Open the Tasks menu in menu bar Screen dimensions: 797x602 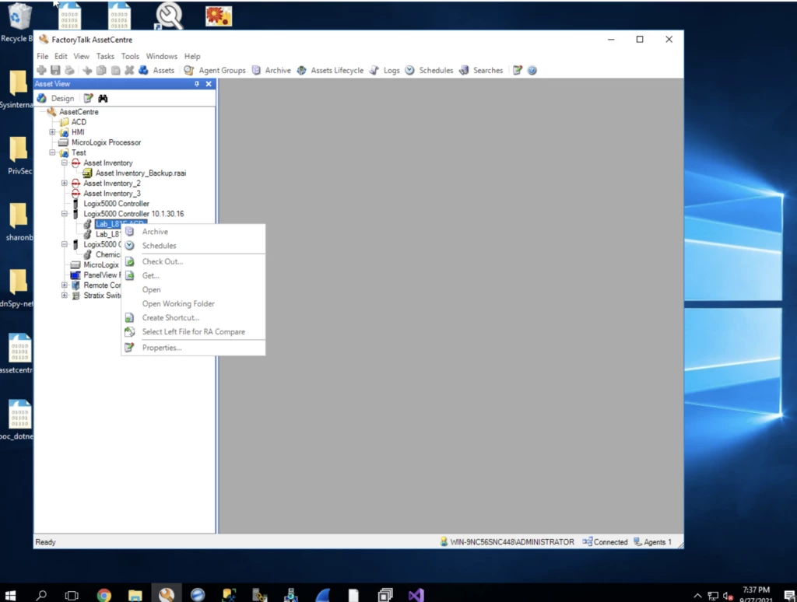[105, 56]
